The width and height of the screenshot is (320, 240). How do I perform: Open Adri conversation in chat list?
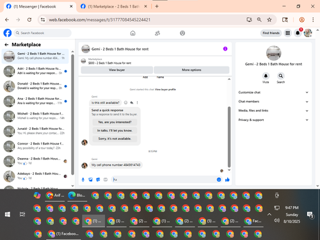pos(35,71)
